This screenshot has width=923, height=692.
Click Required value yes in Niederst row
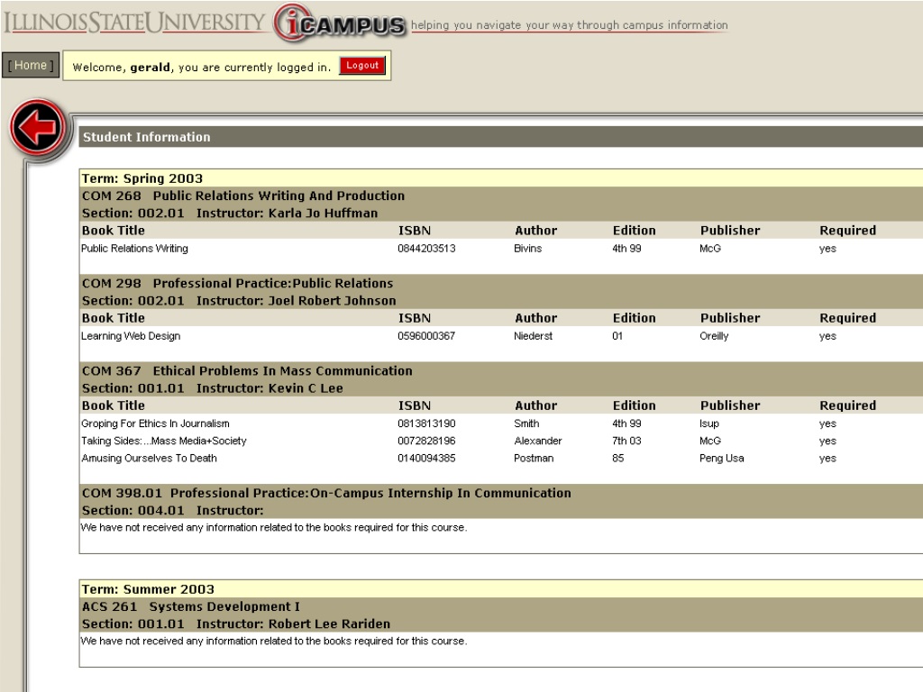tap(827, 336)
